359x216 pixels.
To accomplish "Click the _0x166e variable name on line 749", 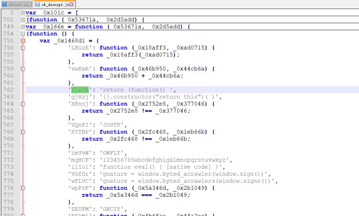I will [x=52, y=27].
